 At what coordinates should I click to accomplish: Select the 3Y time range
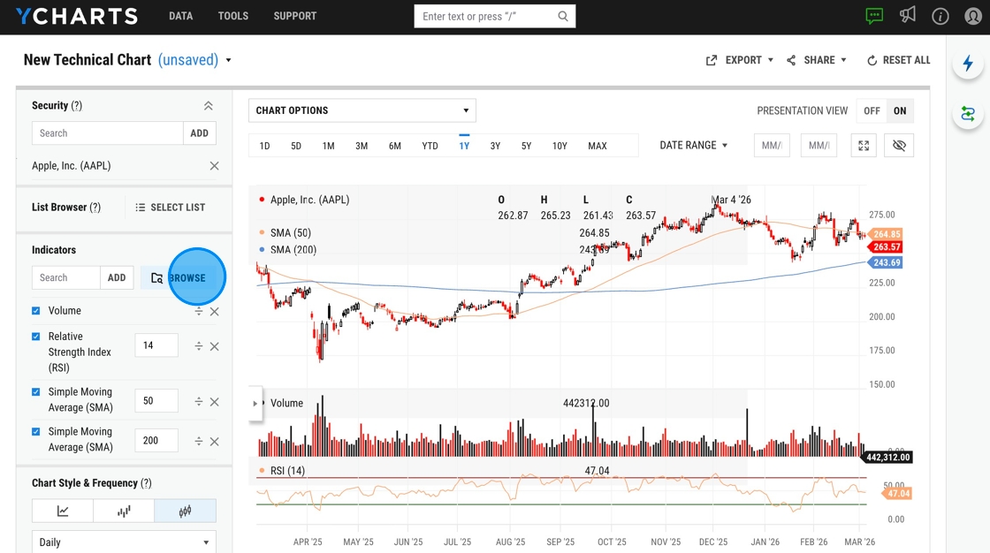pos(495,146)
